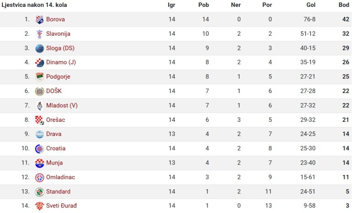
Task: Open the Drava team link
Action: pos(54,134)
